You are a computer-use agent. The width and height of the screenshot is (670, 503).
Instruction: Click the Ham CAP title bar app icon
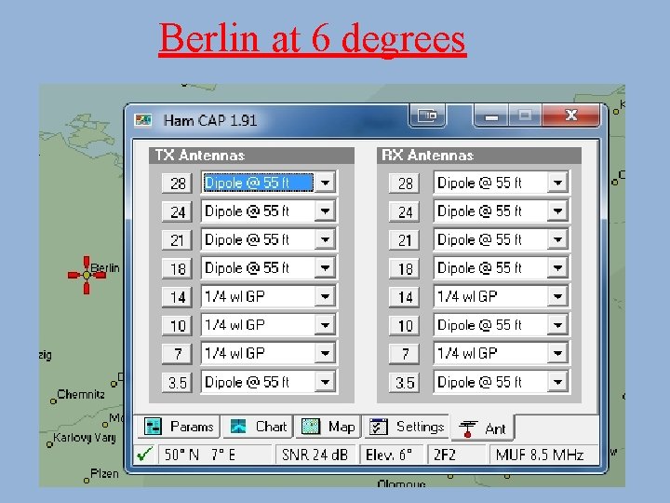(x=142, y=120)
